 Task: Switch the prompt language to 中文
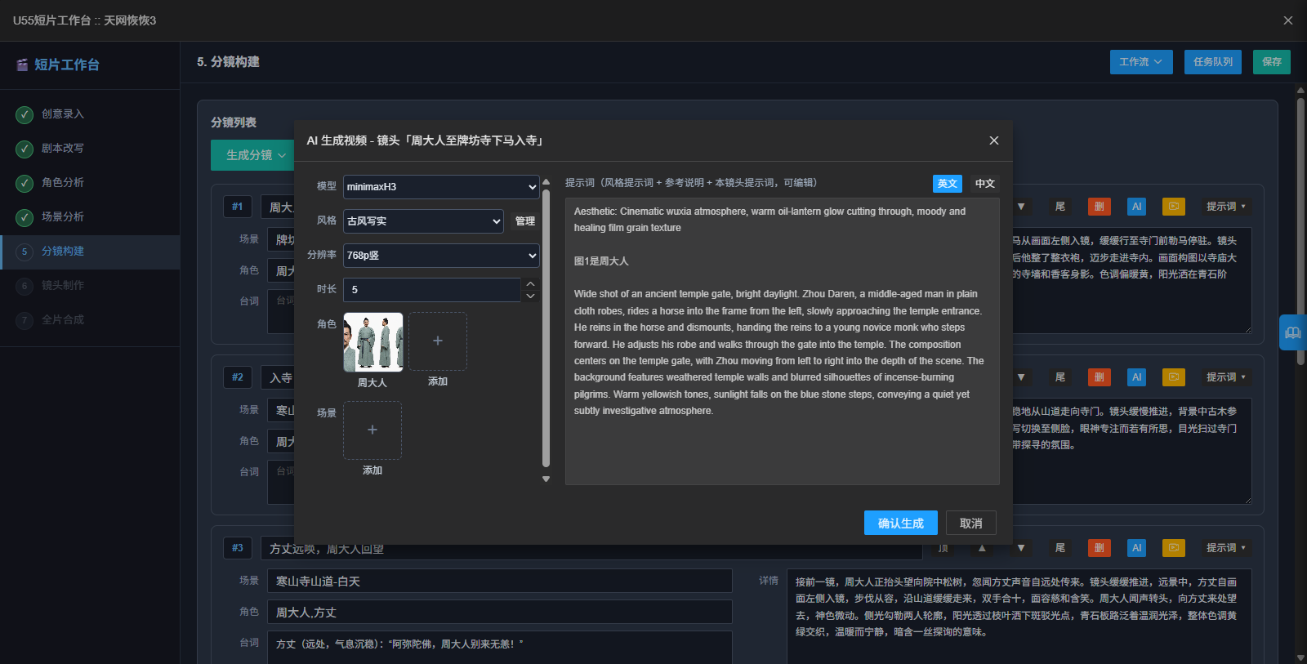coord(985,184)
